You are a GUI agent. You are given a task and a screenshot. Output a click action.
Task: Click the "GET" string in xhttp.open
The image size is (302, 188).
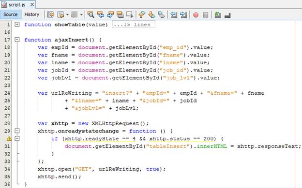[83, 169]
